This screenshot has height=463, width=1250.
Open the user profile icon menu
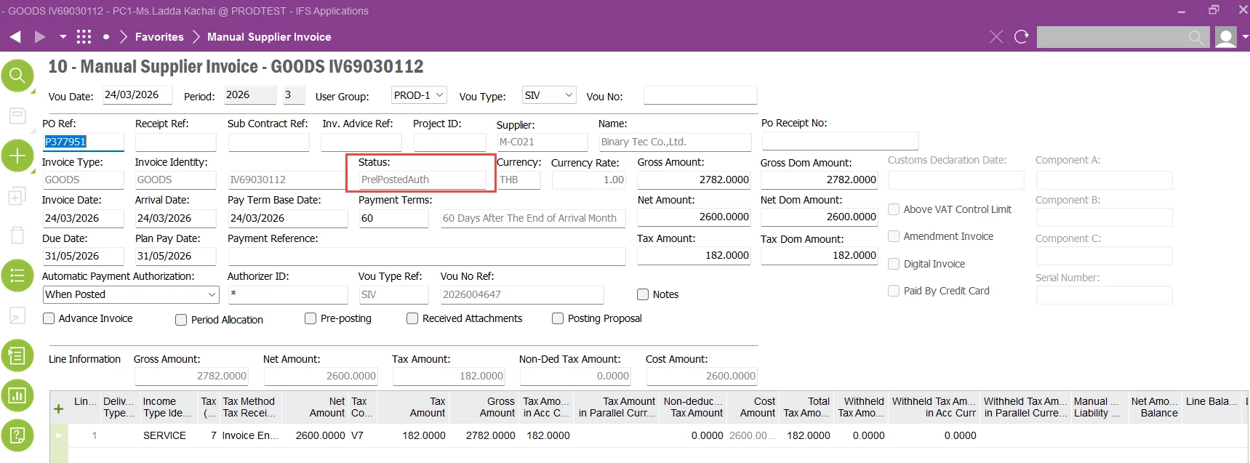1226,37
